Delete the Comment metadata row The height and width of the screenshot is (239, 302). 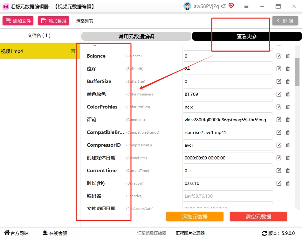coord(288,120)
